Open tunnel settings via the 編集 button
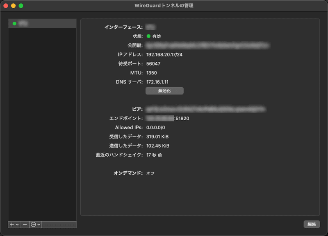Viewport: 328px width, 236px height. coord(312,224)
